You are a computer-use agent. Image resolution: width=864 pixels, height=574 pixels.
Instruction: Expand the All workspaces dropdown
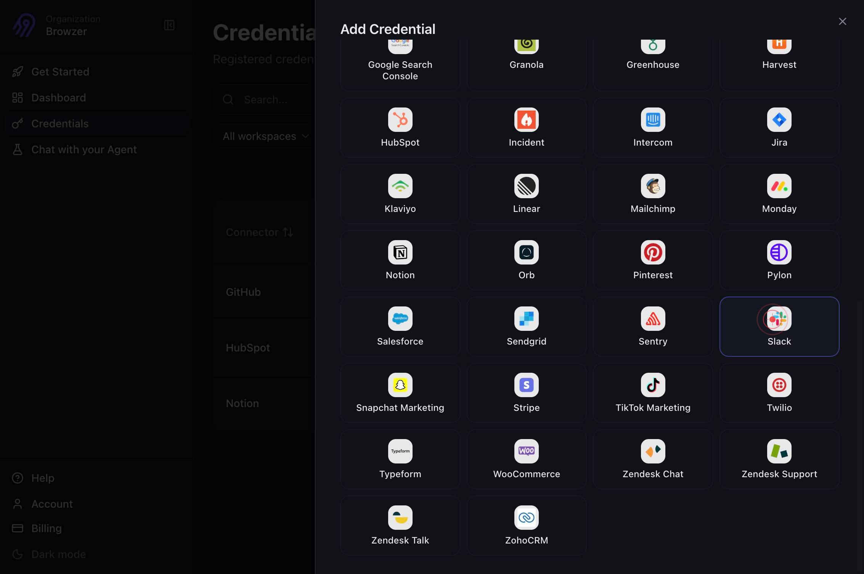tap(266, 136)
